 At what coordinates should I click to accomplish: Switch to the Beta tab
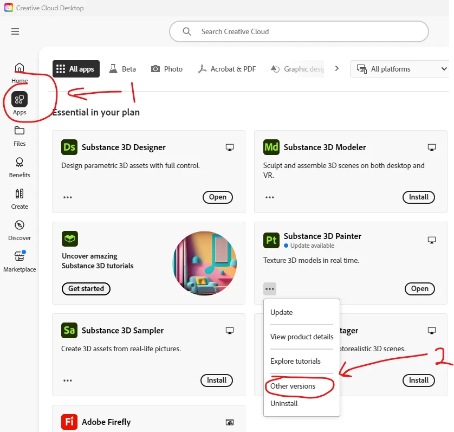coord(122,69)
